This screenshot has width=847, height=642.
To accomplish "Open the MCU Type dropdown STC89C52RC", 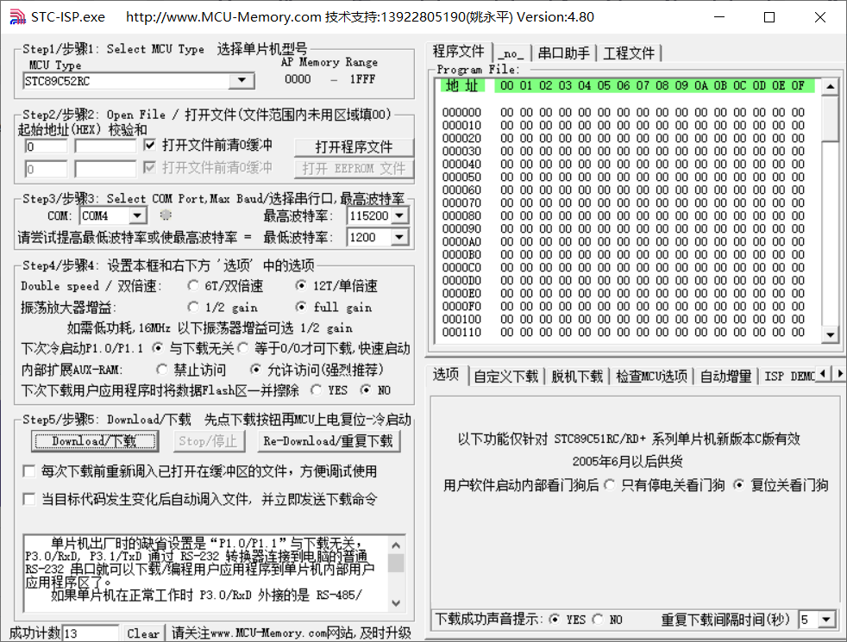I will (242, 81).
